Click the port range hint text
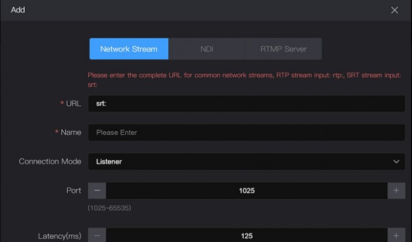 [x=110, y=208]
